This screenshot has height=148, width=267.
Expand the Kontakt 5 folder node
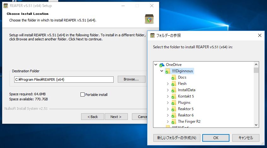point(168,96)
